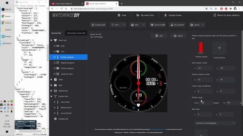Toggle the Hour hand checkbox
243x136 pixels.
[x=55, y=102]
